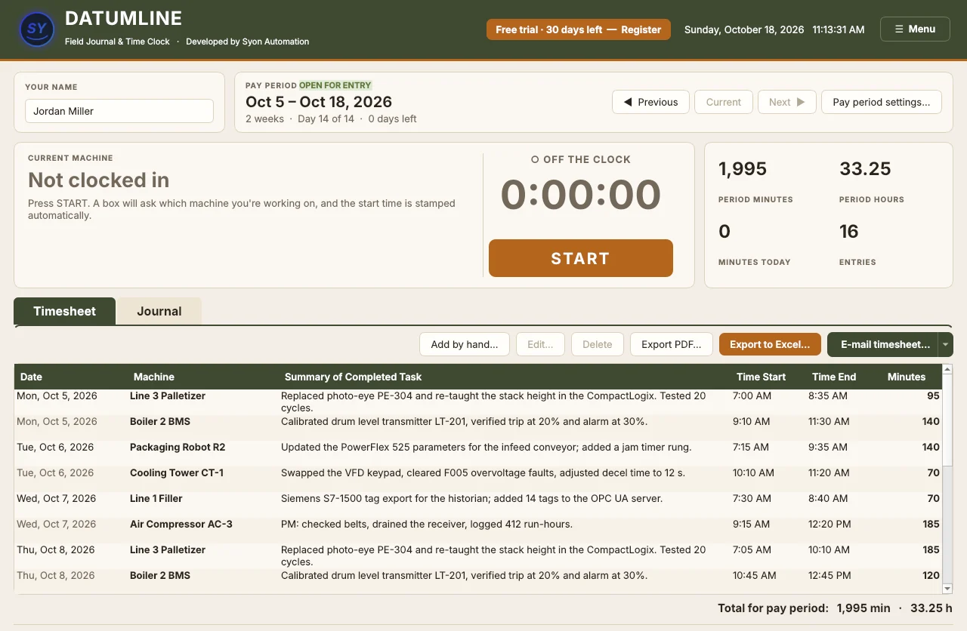Click the 16 entries count value
Image resolution: width=967 pixels, height=631 pixels.
849,231
